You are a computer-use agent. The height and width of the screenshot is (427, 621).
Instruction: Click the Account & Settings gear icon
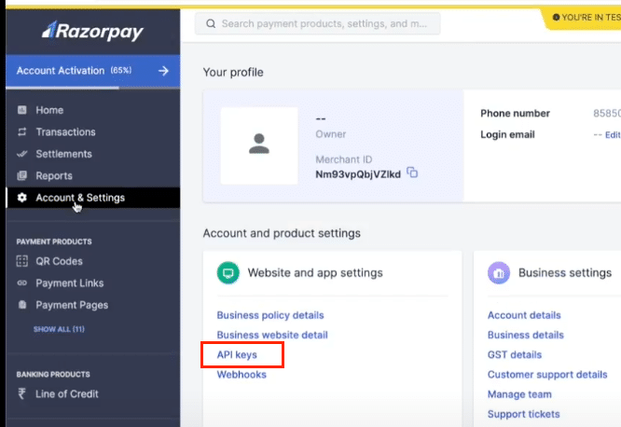tap(22, 198)
